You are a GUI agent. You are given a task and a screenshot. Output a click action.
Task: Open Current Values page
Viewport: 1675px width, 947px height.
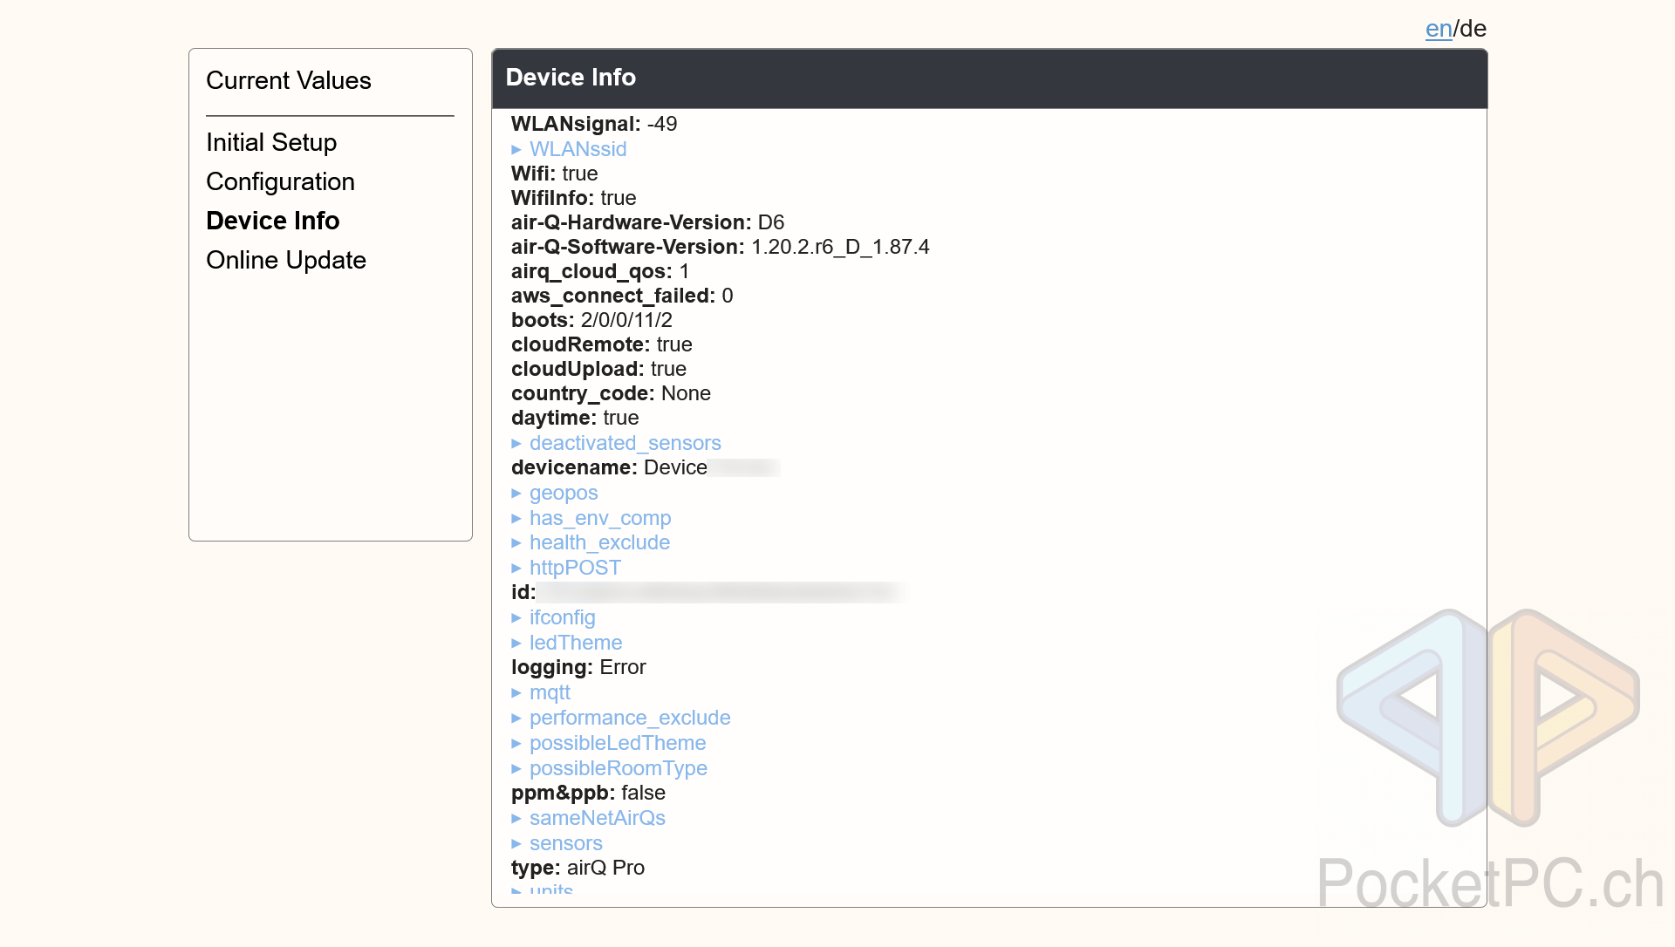click(x=289, y=80)
